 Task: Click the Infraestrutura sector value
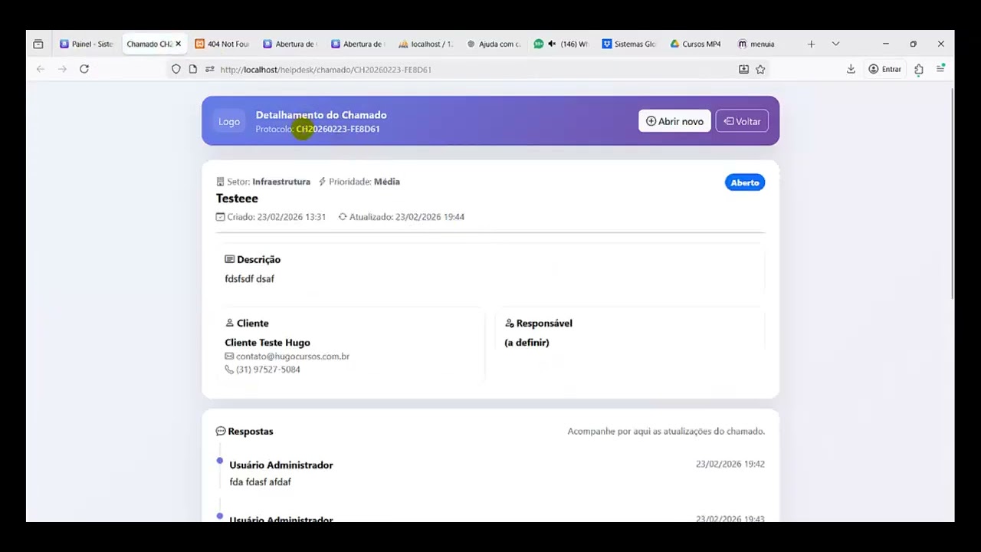281,182
